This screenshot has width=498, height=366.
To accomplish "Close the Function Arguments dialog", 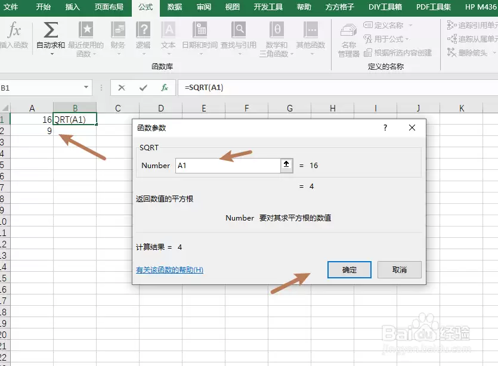I will point(412,128).
